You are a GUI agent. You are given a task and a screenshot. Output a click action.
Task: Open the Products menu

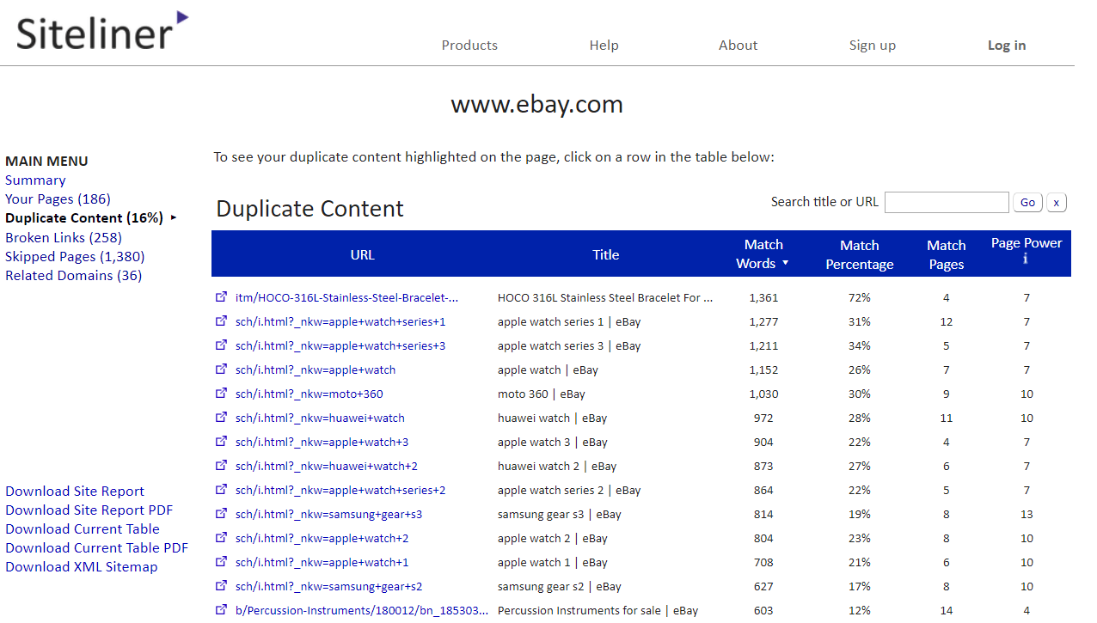click(x=469, y=46)
